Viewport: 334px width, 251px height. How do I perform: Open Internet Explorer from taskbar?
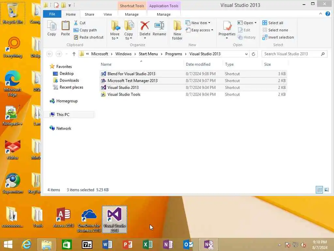tap(26, 244)
